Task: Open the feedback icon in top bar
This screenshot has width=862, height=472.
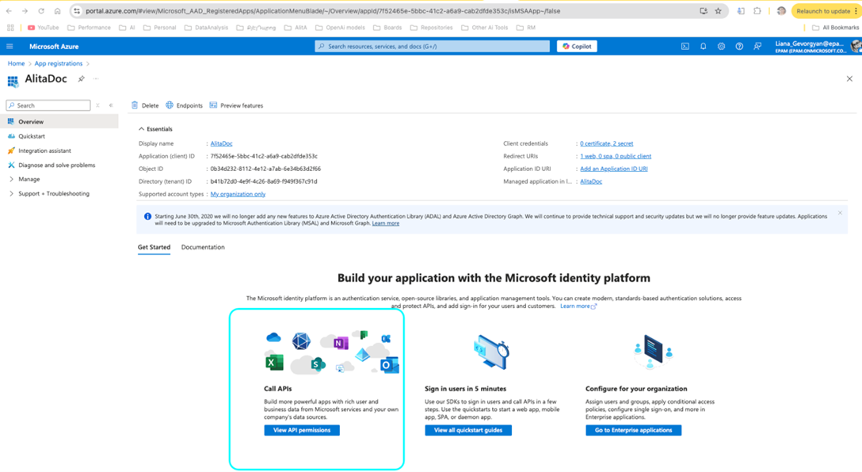Action: (x=757, y=47)
